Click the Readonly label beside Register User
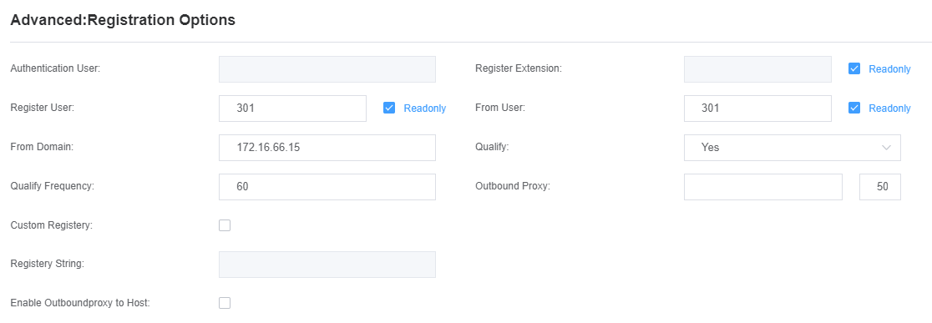This screenshot has width=932, height=323. [x=424, y=108]
